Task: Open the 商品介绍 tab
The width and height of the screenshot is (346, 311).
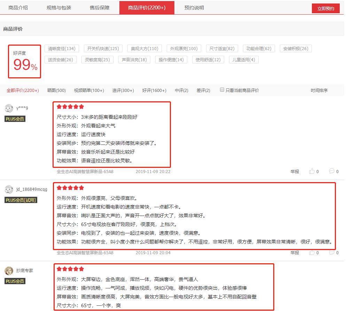Action: (18, 8)
